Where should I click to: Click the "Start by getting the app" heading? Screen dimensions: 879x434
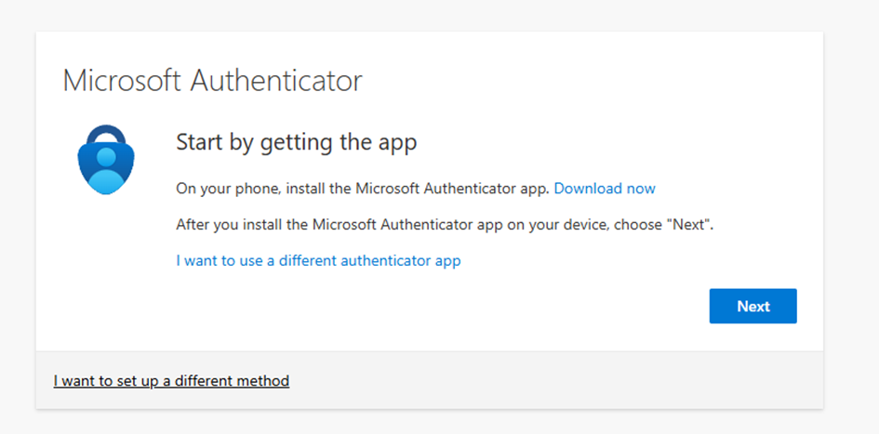296,142
